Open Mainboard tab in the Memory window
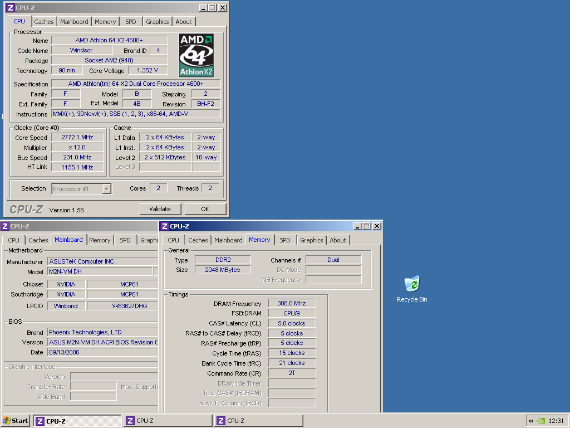This screenshot has width=570, height=428. pyautogui.click(x=228, y=240)
